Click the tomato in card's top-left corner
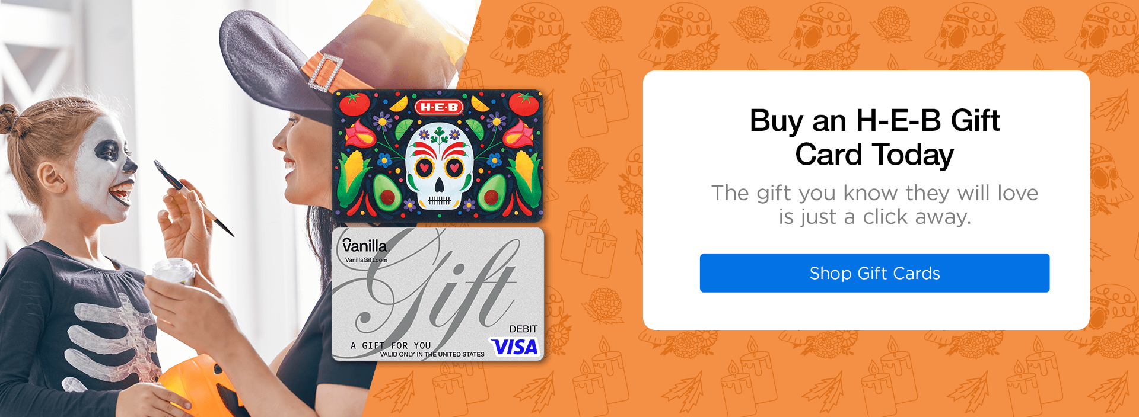This screenshot has height=417, width=1139. click(354, 104)
